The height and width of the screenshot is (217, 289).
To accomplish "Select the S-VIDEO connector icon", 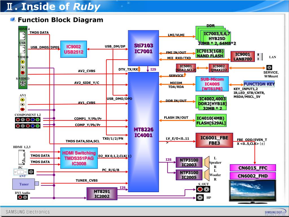I will 23,84.
